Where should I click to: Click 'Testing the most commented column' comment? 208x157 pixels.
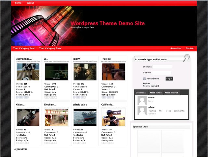coord(167,112)
